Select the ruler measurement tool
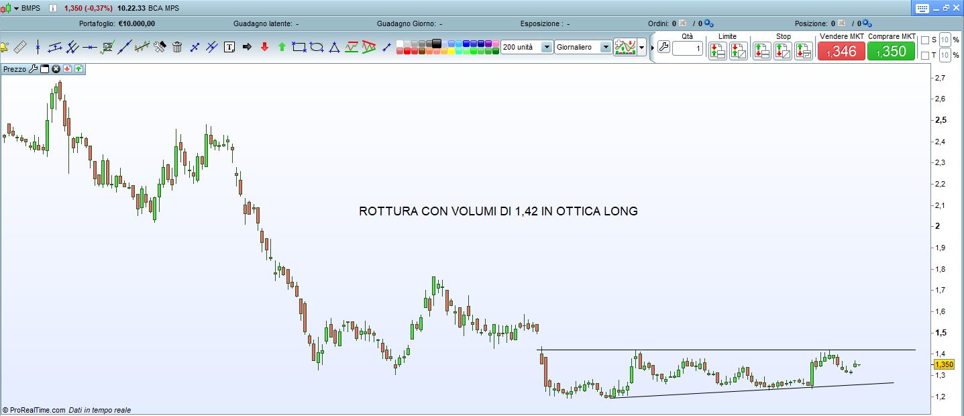This screenshot has height=416, width=964. tap(19, 47)
